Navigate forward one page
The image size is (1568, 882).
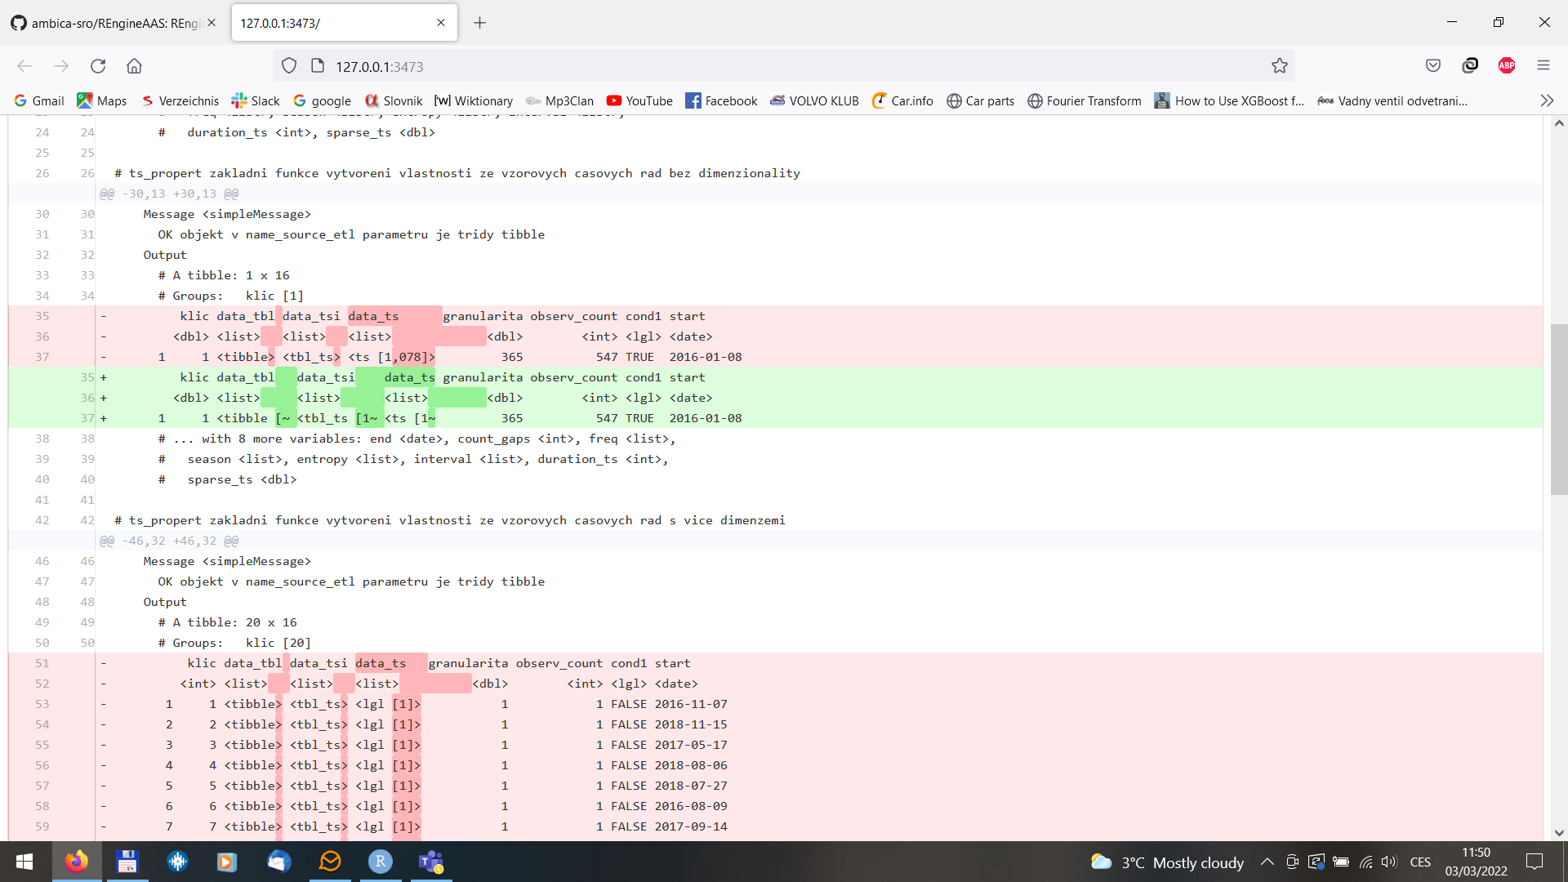(60, 66)
